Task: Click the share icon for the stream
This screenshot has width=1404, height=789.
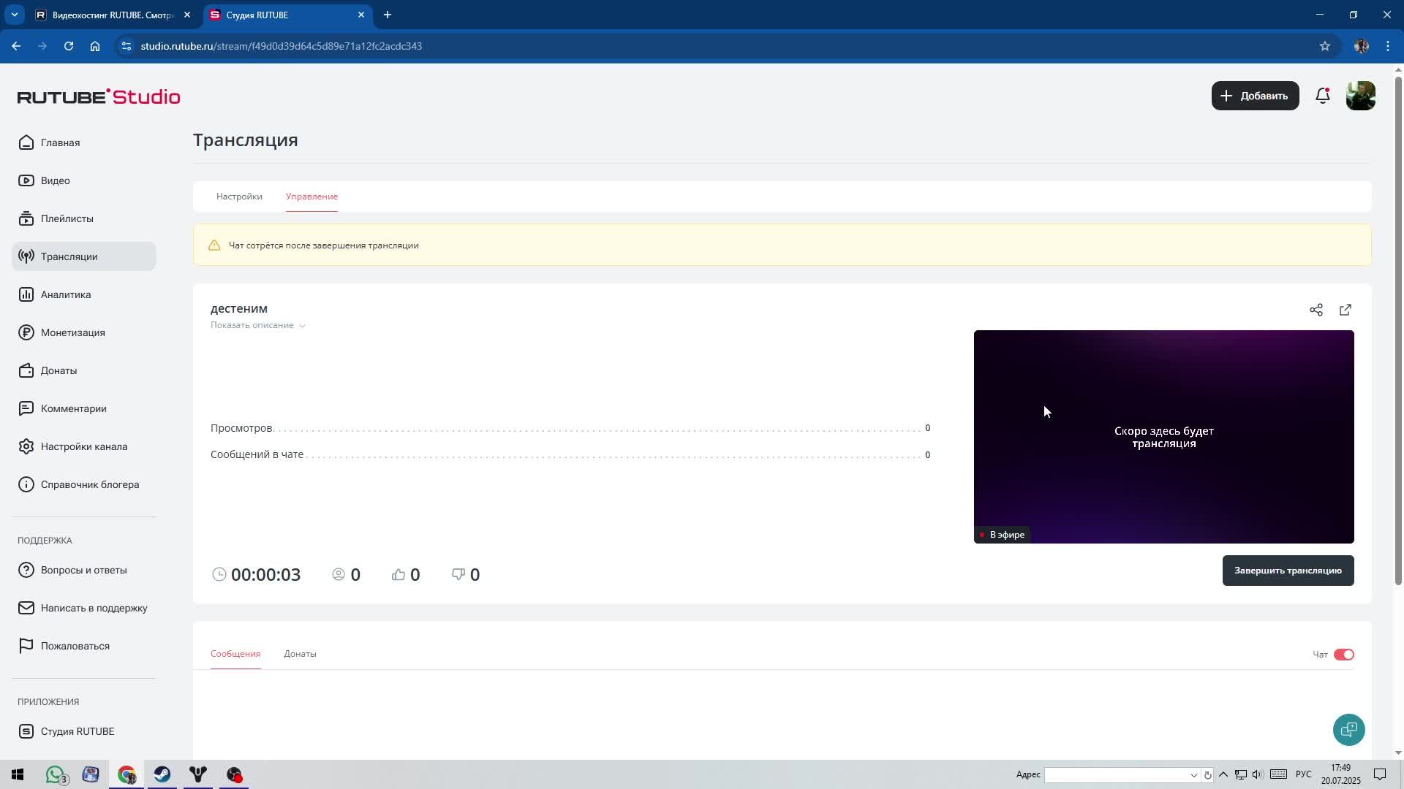Action: coord(1316,310)
